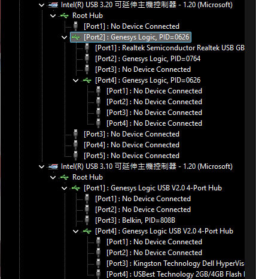The width and height of the screenshot is (256, 279).
Task: Select [Port5] : No Device Connected row
Action: point(132,156)
